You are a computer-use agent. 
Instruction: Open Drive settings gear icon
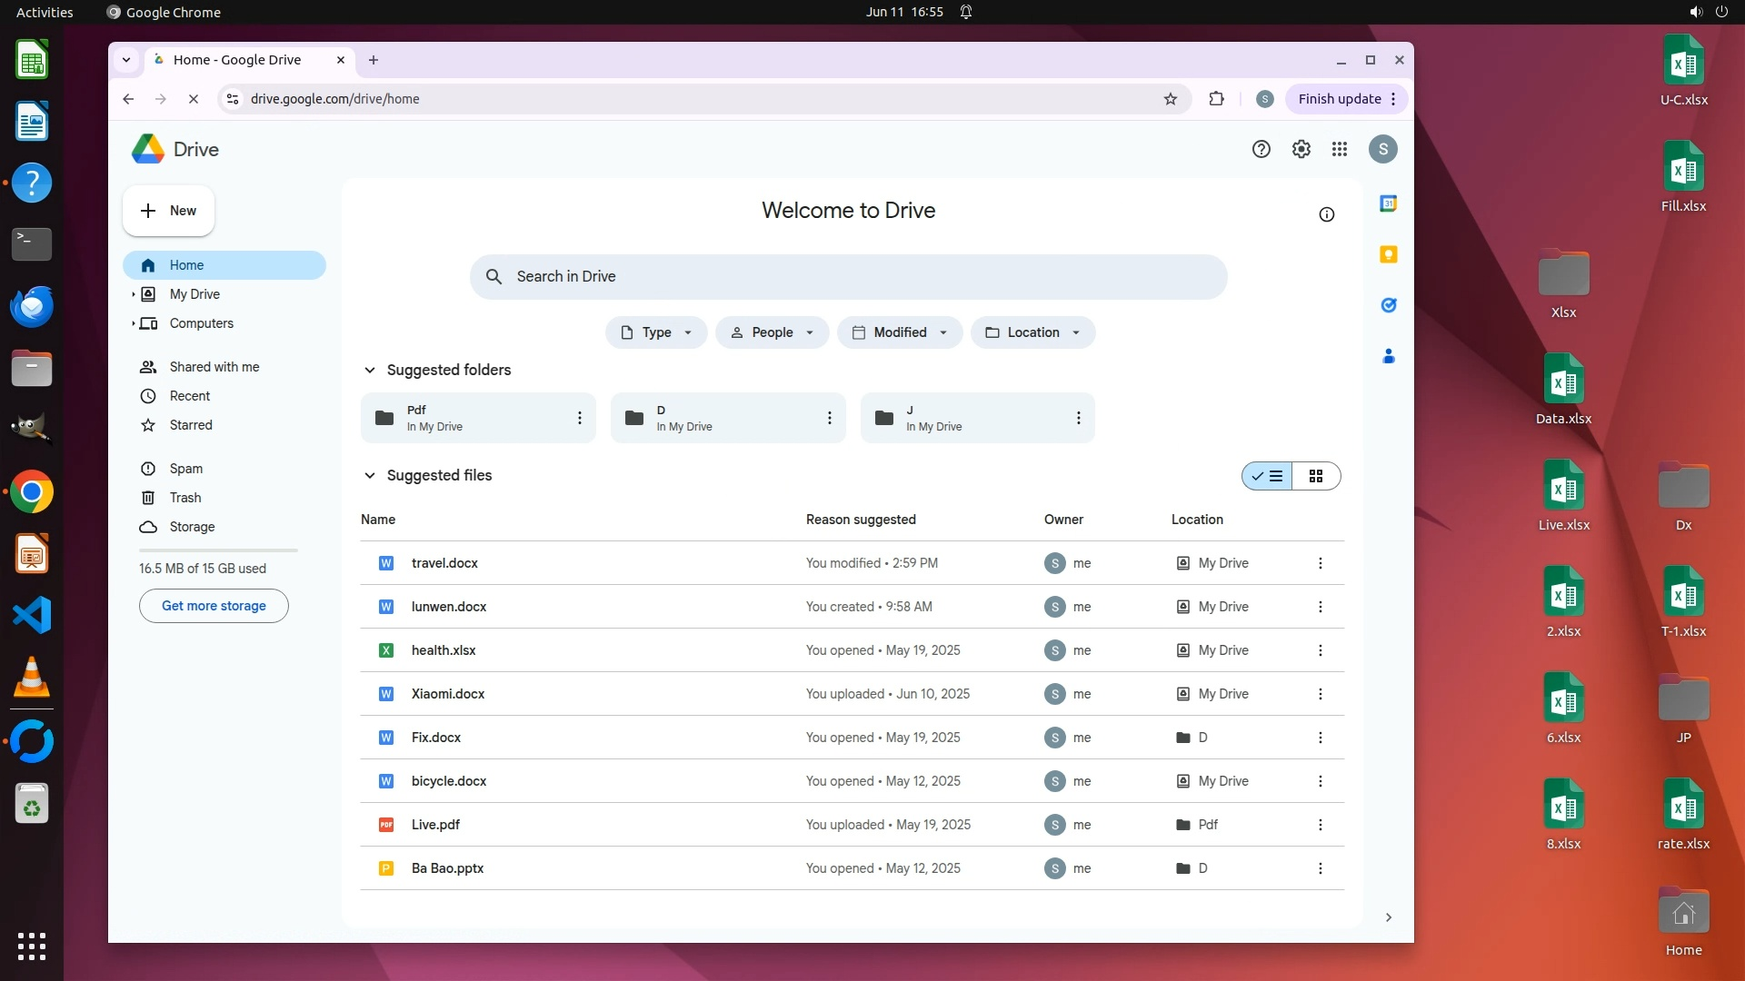pyautogui.click(x=1301, y=149)
